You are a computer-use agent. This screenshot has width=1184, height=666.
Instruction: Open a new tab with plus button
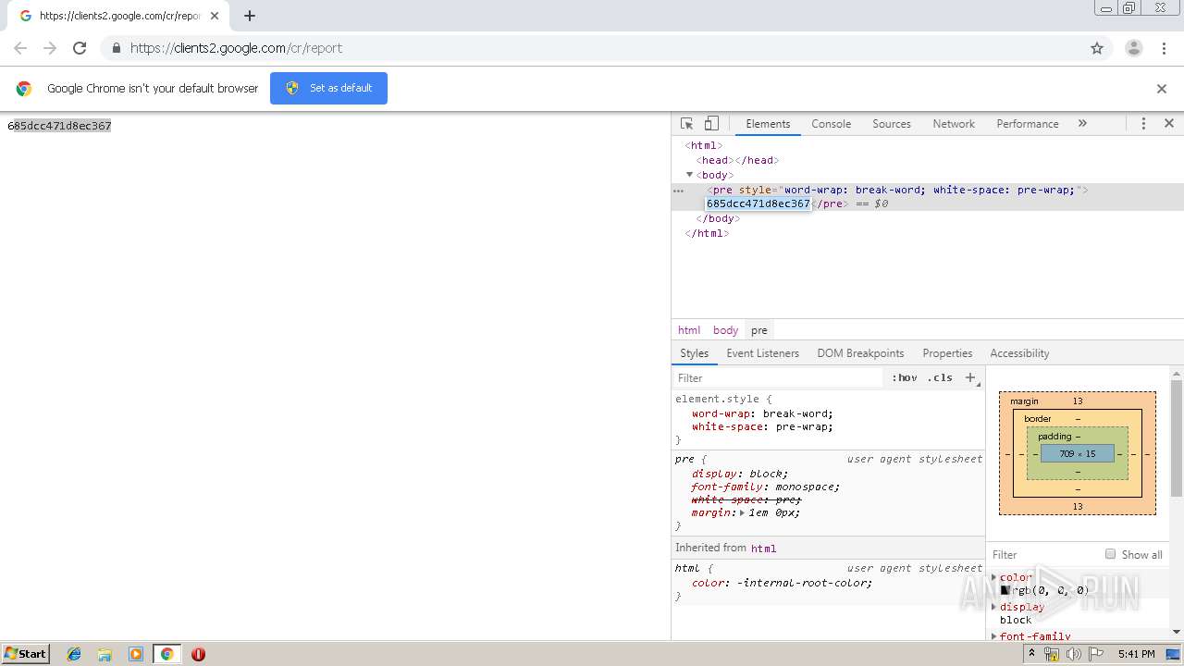250,16
